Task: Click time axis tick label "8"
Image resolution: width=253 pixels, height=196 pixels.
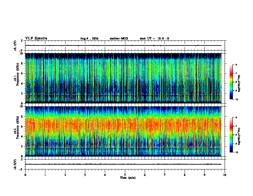Action: click(x=185, y=175)
